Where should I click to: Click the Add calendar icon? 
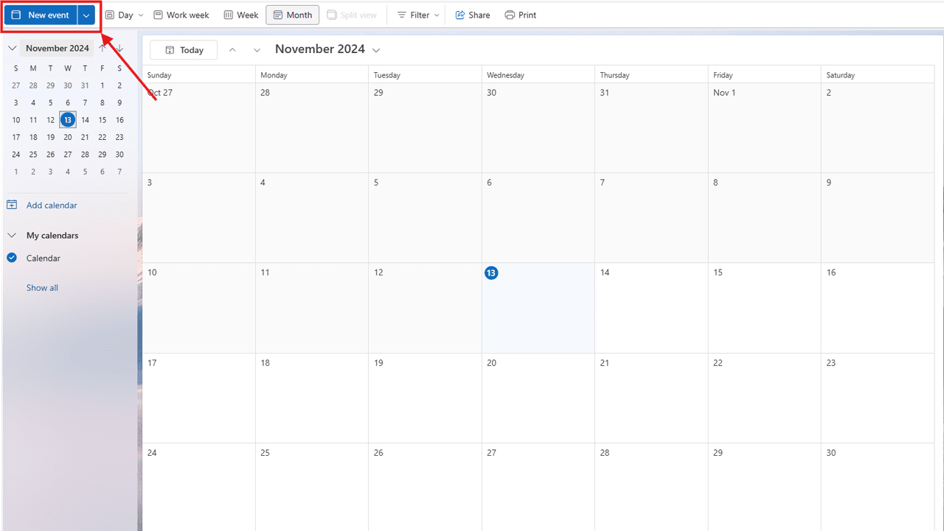click(12, 204)
